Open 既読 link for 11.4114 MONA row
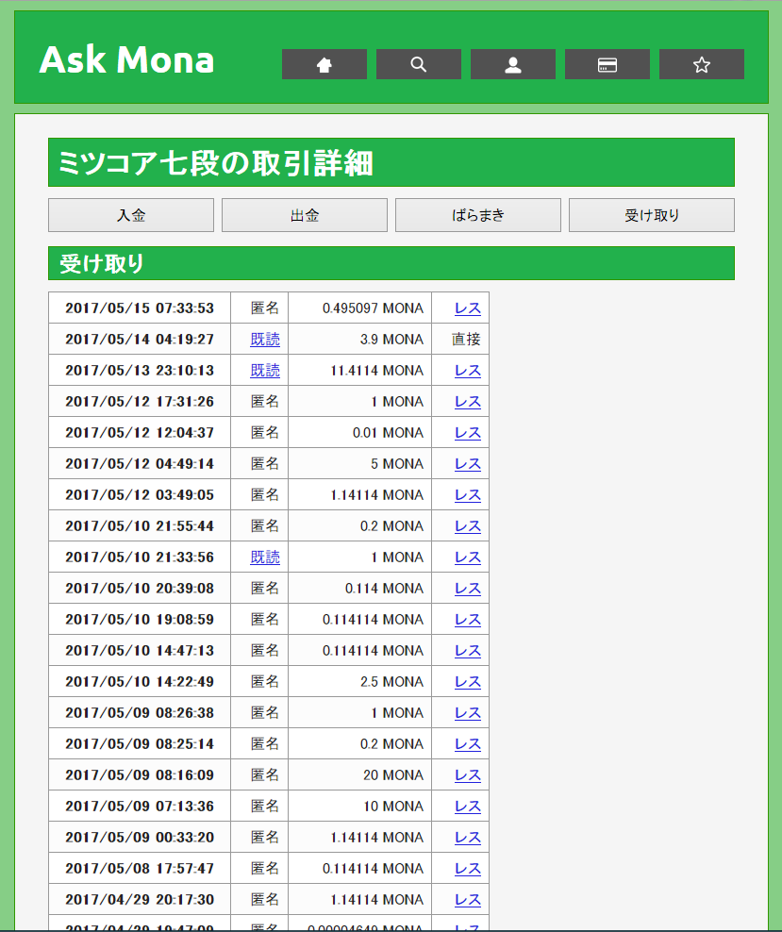The height and width of the screenshot is (932, 782). pos(265,371)
